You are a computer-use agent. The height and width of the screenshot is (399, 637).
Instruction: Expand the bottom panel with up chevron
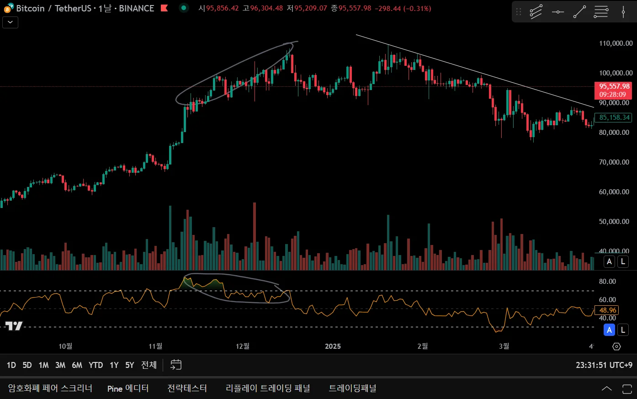[x=606, y=388]
